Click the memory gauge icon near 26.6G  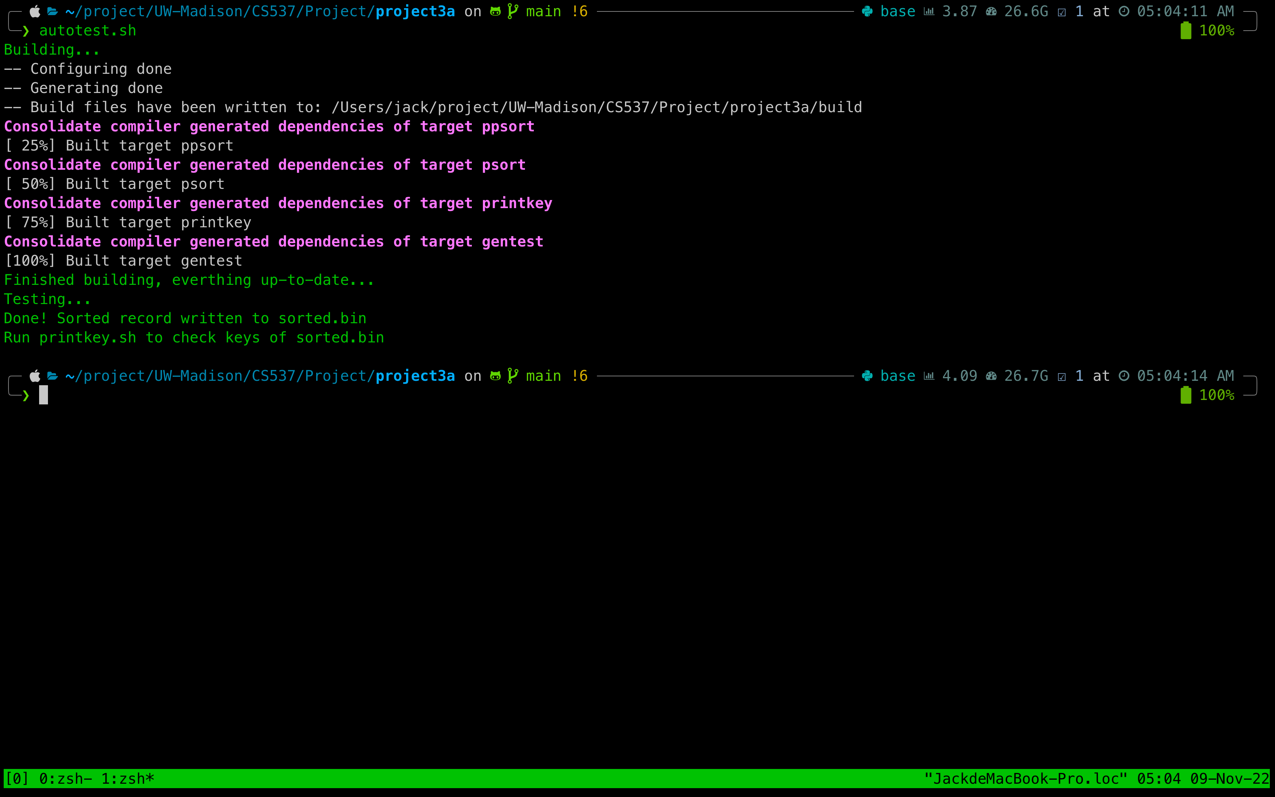(x=991, y=11)
